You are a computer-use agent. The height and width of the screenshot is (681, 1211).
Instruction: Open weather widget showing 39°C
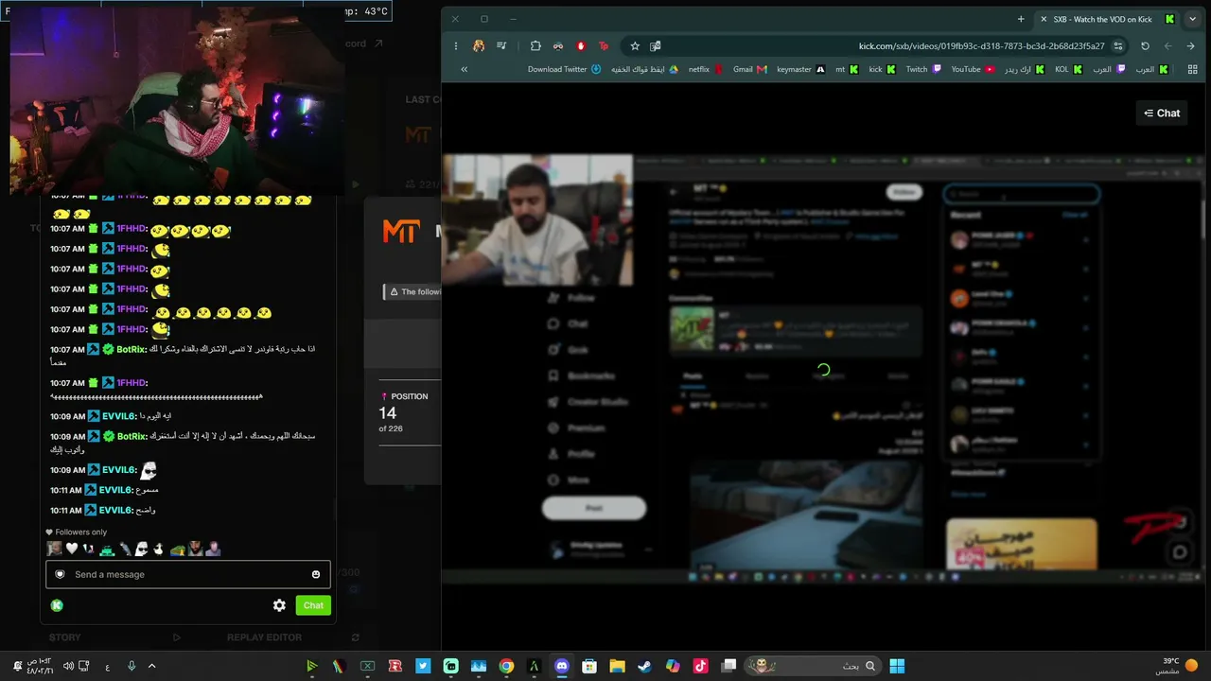1178,666
